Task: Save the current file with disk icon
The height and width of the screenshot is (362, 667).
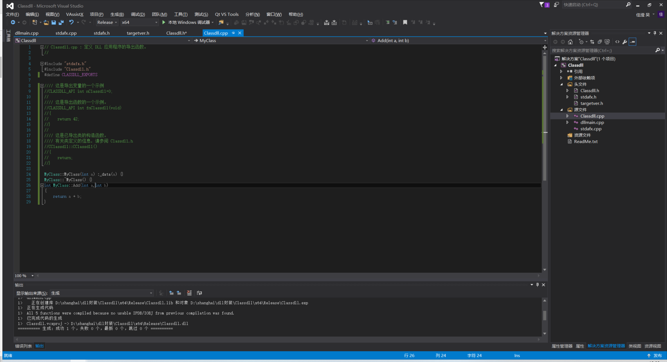Action: [54, 22]
